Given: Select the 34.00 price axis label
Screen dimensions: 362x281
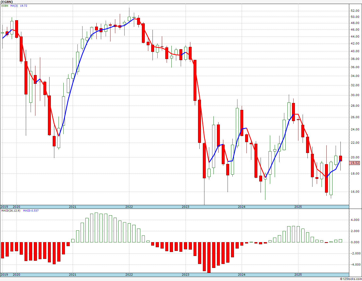Looking at the screenshot, I should (355, 76).
